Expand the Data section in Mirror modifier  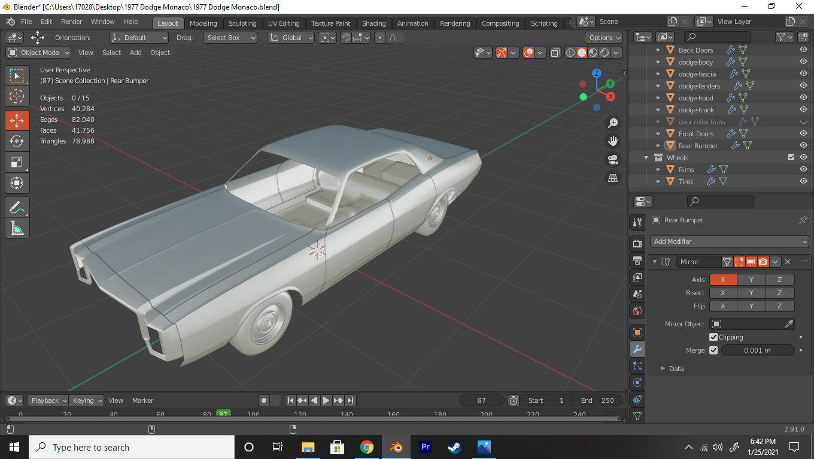676,369
